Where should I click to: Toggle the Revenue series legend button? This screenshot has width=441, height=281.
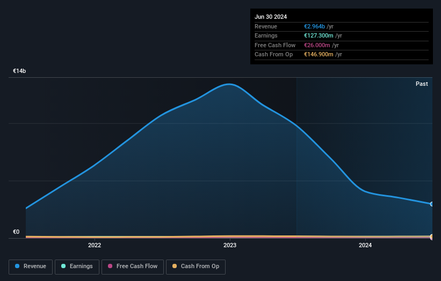pyautogui.click(x=31, y=267)
